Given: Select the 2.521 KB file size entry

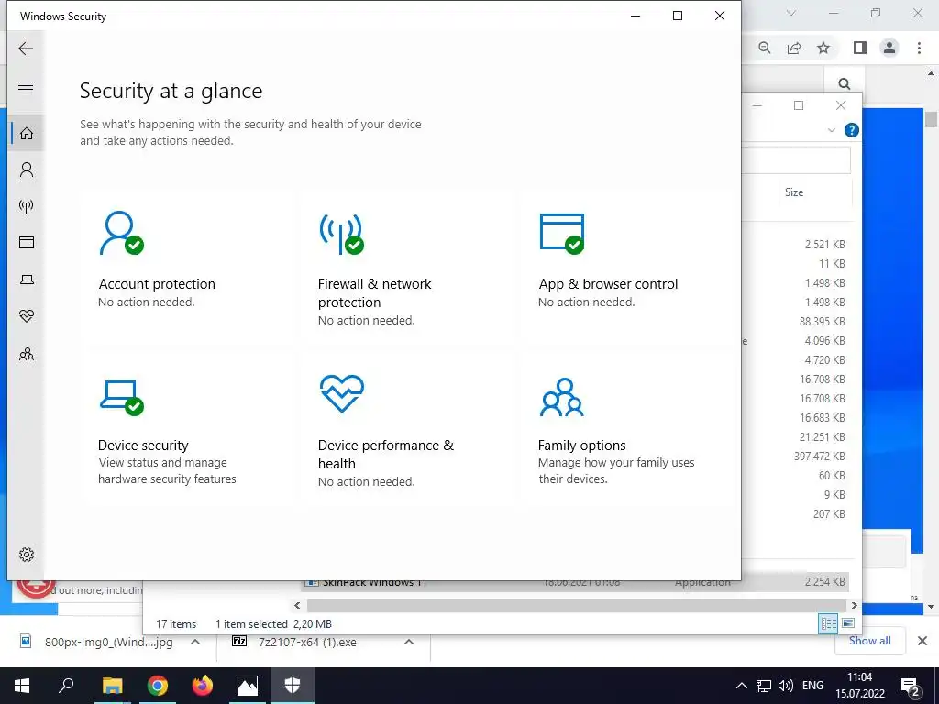Looking at the screenshot, I should click(825, 244).
